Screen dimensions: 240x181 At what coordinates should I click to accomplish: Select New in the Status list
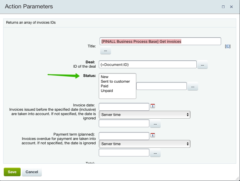[105, 77]
